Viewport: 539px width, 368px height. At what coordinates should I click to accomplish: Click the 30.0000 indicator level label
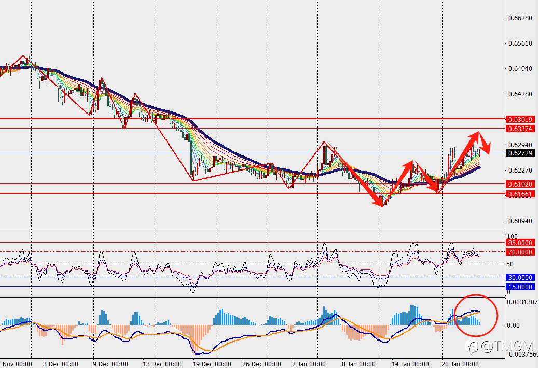coord(520,277)
